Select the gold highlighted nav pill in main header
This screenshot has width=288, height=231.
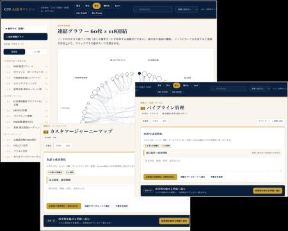[x=97, y=6]
